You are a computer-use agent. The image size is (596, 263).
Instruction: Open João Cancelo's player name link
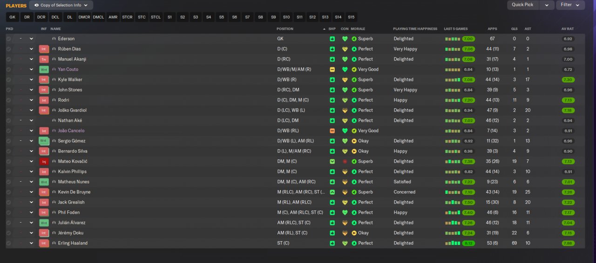click(x=71, y=131)
